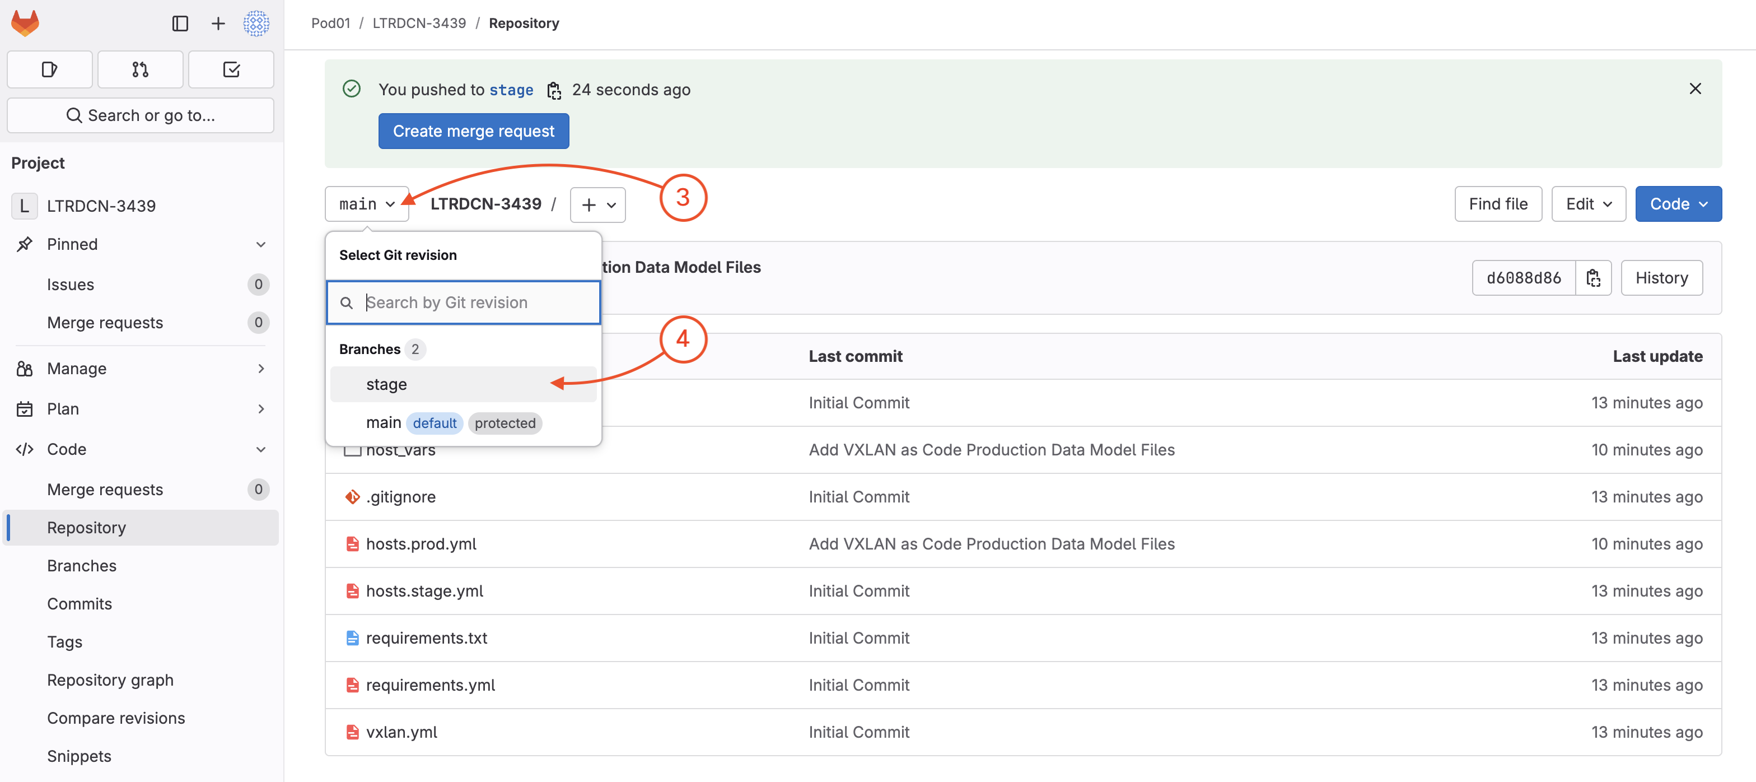1756x782 pixels.
Task: Dismiss the pushed to stage banner
Action: pos(1694,89)
